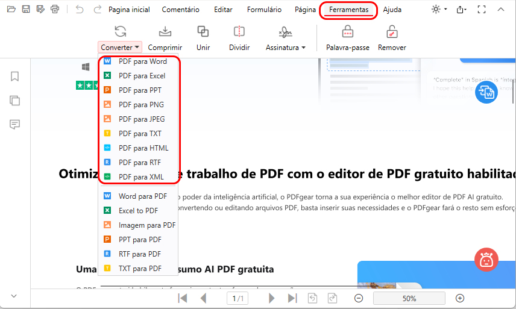Save the document with the floppy icon
Viewport: 516px width, 309px height.
pos(26,9)
